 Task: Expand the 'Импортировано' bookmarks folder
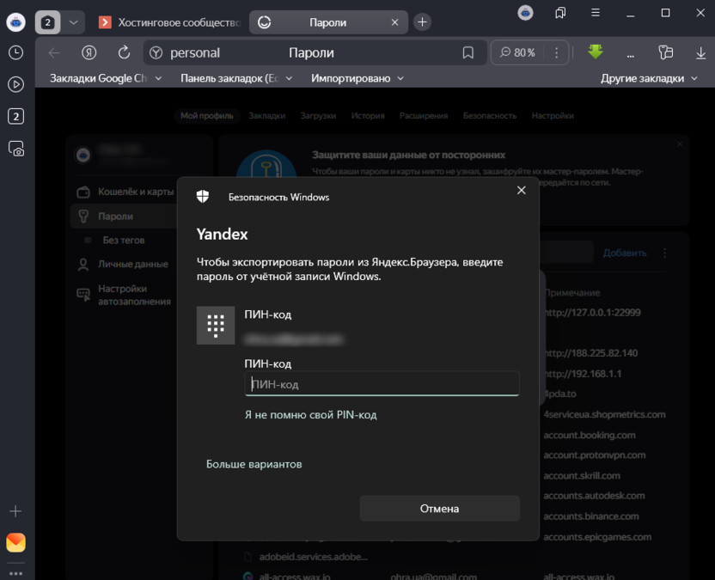357,78
